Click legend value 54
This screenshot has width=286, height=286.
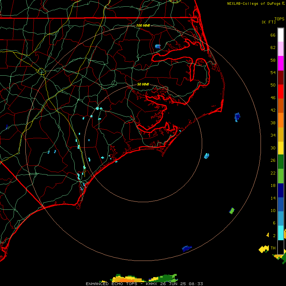click(273, 72)
